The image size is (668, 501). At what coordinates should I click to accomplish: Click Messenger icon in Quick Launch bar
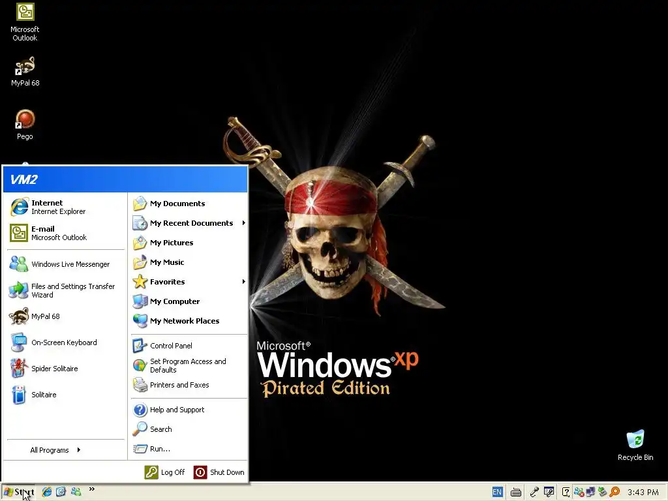tap(76, 492)
